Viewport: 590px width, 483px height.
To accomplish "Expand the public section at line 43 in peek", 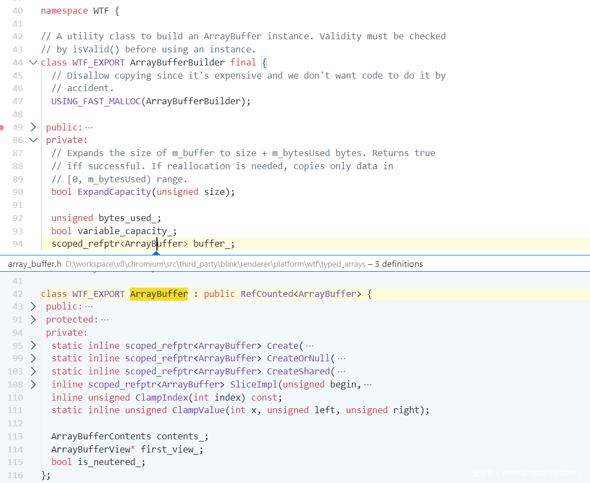I will click(33, 307).
